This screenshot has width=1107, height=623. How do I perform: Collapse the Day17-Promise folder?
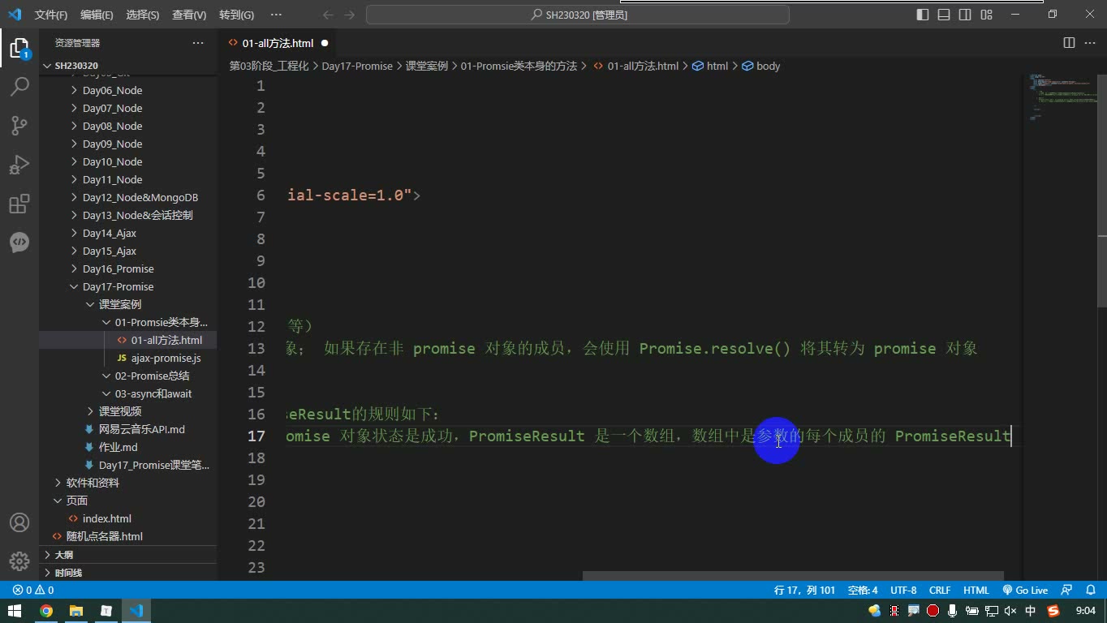[x=118, y=286]
